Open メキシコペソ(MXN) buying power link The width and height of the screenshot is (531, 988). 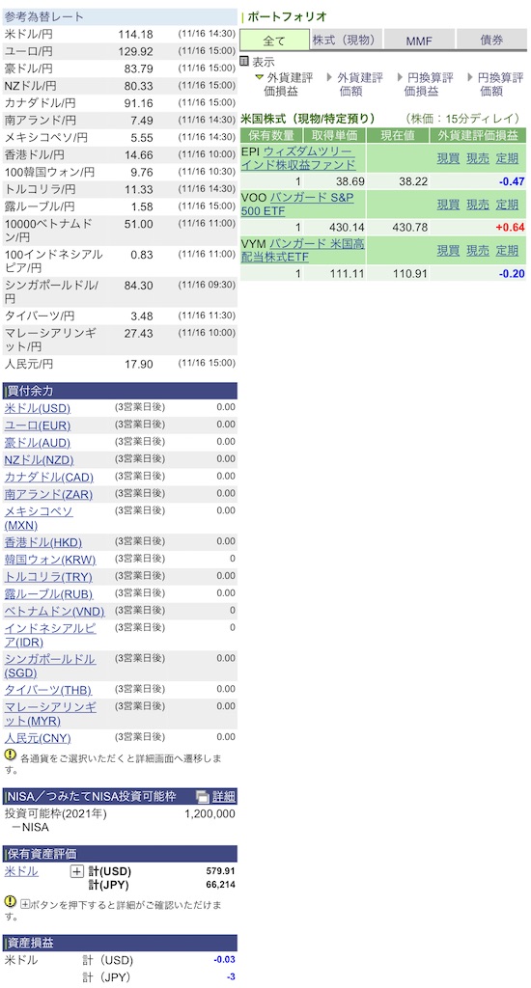(x=39, y=518)
